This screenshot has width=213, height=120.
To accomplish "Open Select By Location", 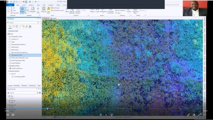I will [x=78, y=11].
